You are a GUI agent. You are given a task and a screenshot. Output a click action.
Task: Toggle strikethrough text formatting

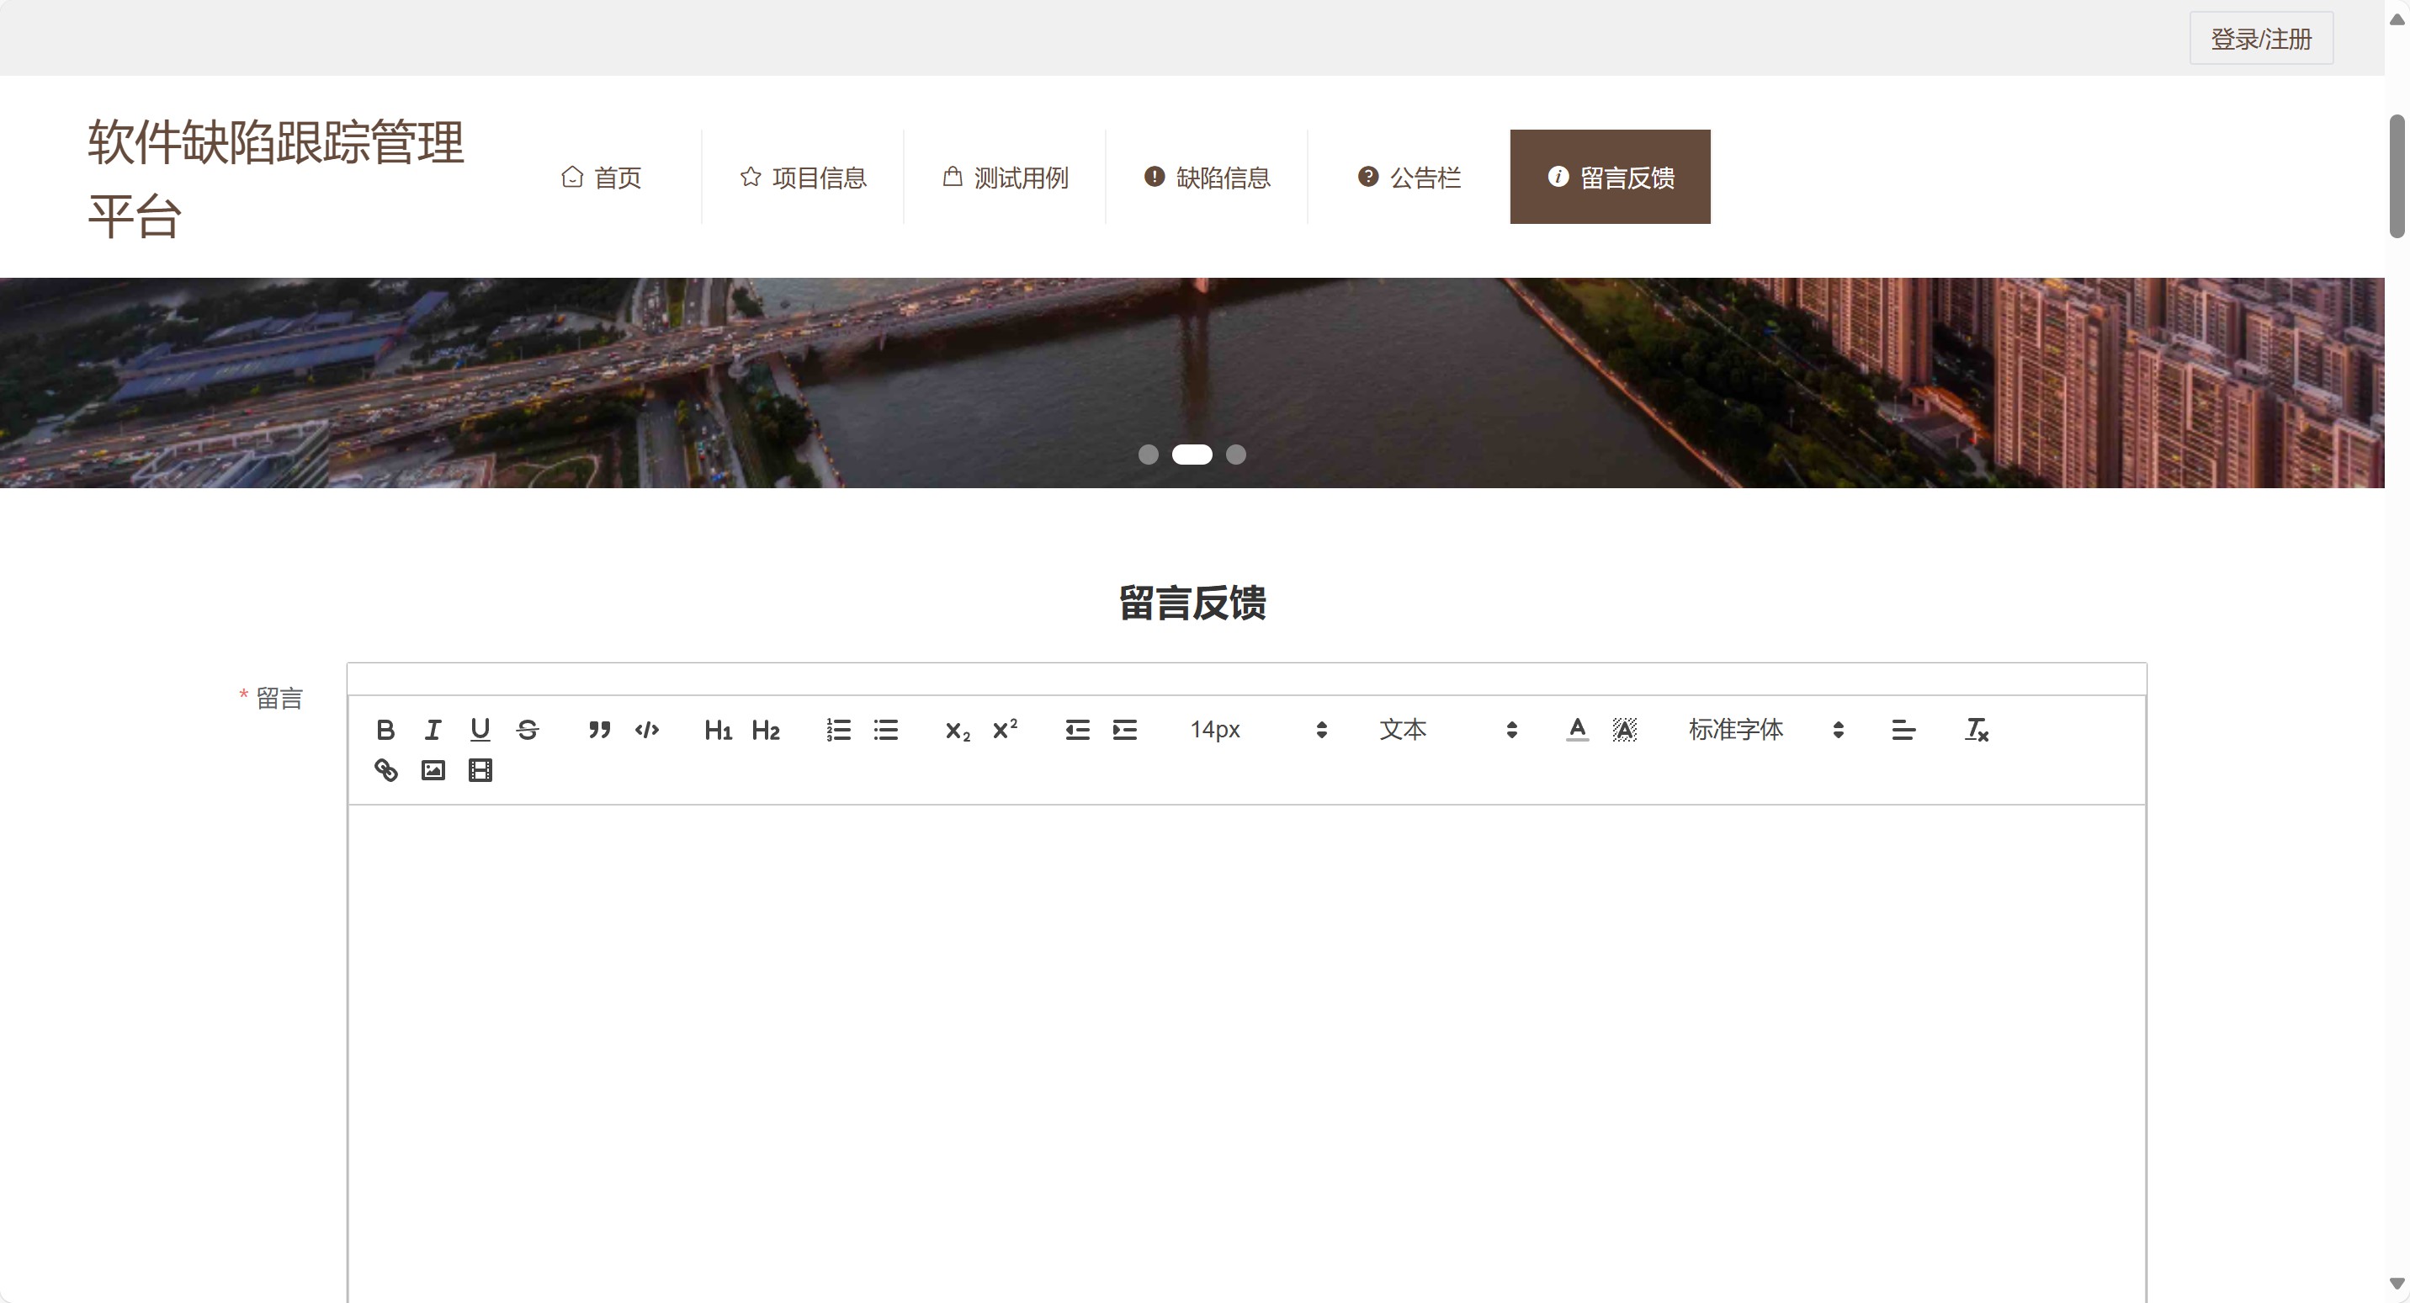pyautogui.click(x=528, y=730)
